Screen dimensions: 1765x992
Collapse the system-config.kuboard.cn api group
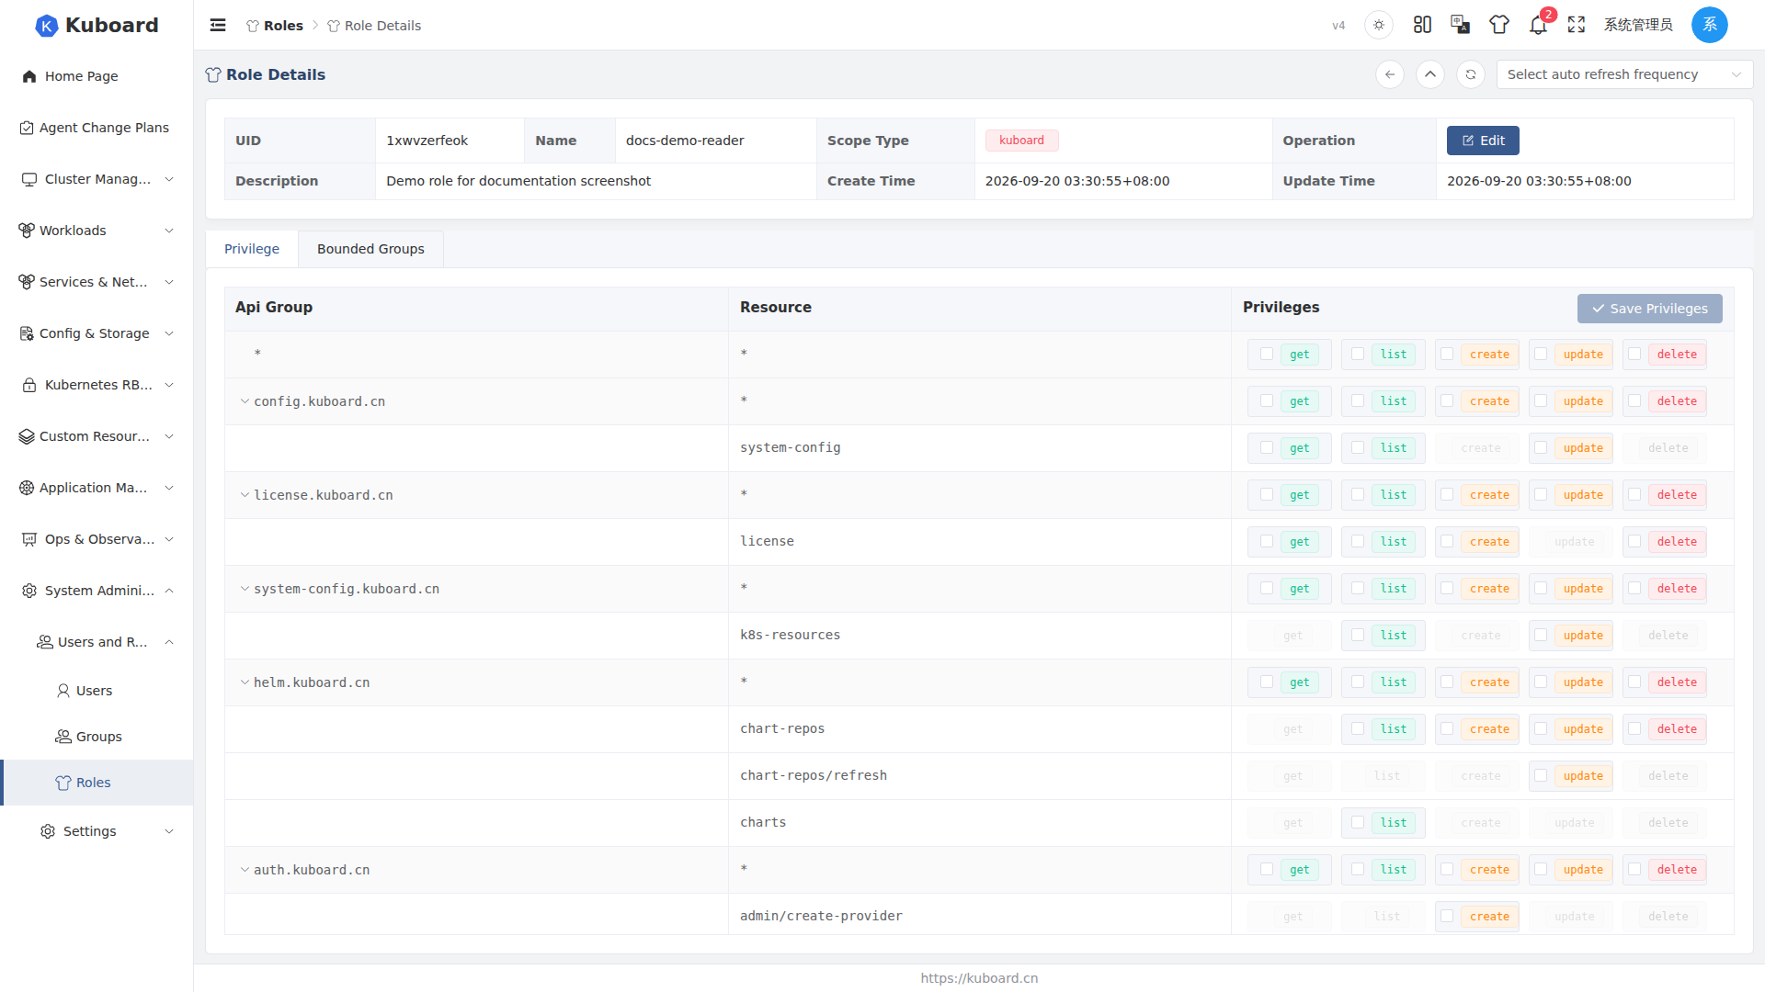point(245,589)
